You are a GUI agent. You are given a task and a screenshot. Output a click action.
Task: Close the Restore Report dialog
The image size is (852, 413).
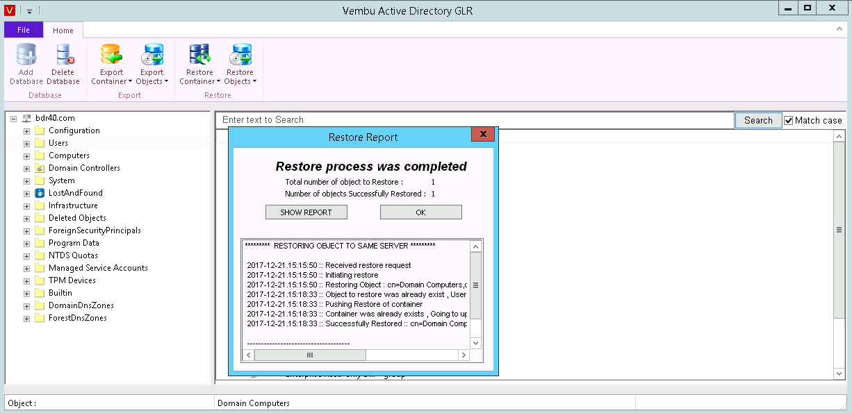482,135
